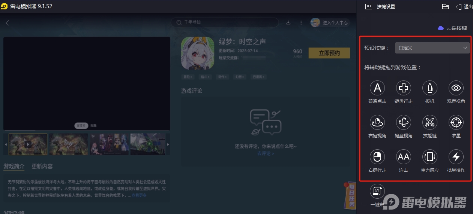Click the 幻想 genre tag

click(239, 77)
